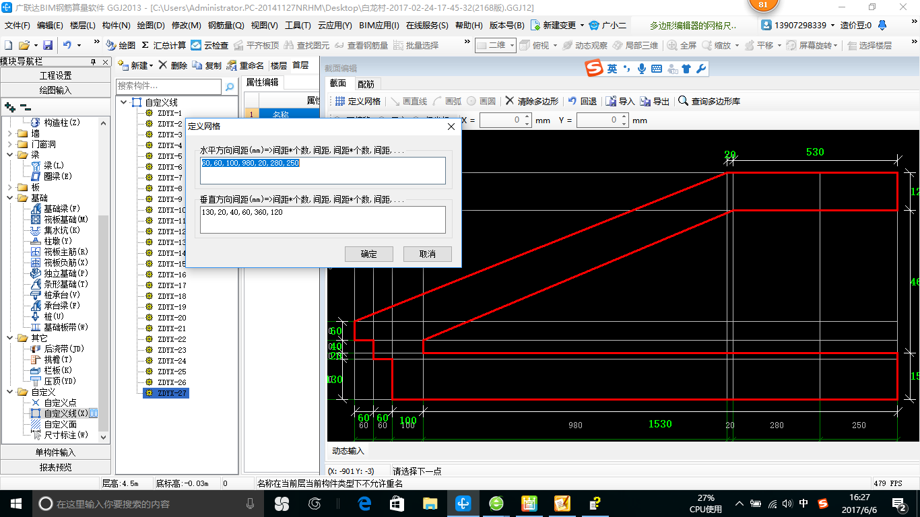Collapse the 自定义线 component tree root

[124, 102]
